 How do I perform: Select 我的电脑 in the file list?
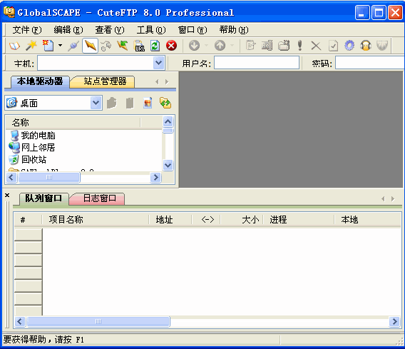coord(38,135)
